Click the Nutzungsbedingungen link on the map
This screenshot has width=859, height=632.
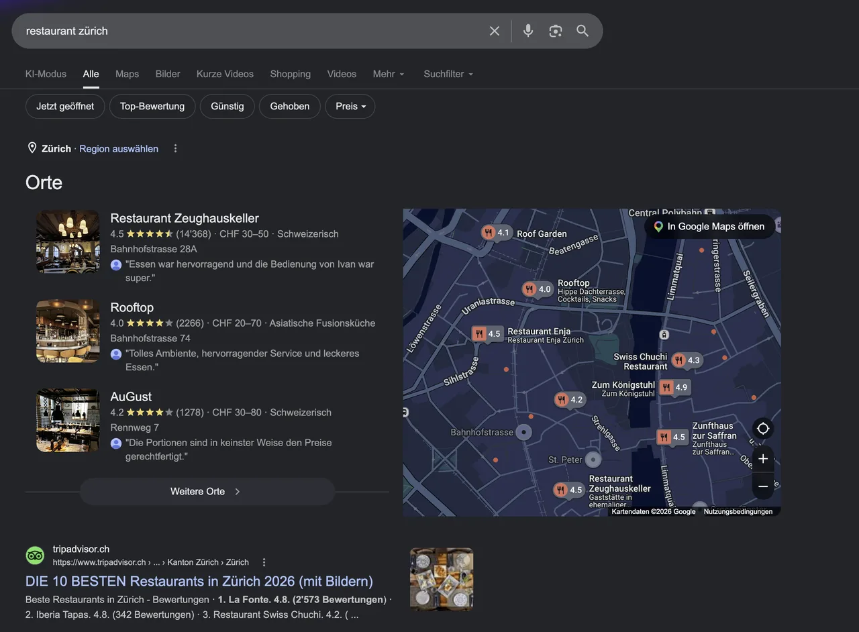(x=738, y=511)
